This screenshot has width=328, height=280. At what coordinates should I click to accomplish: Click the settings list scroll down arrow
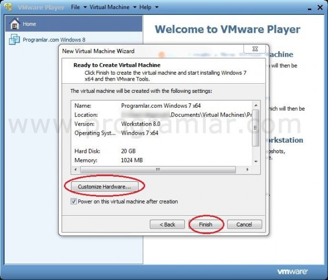pyautogui.click(x=256, y=161)
